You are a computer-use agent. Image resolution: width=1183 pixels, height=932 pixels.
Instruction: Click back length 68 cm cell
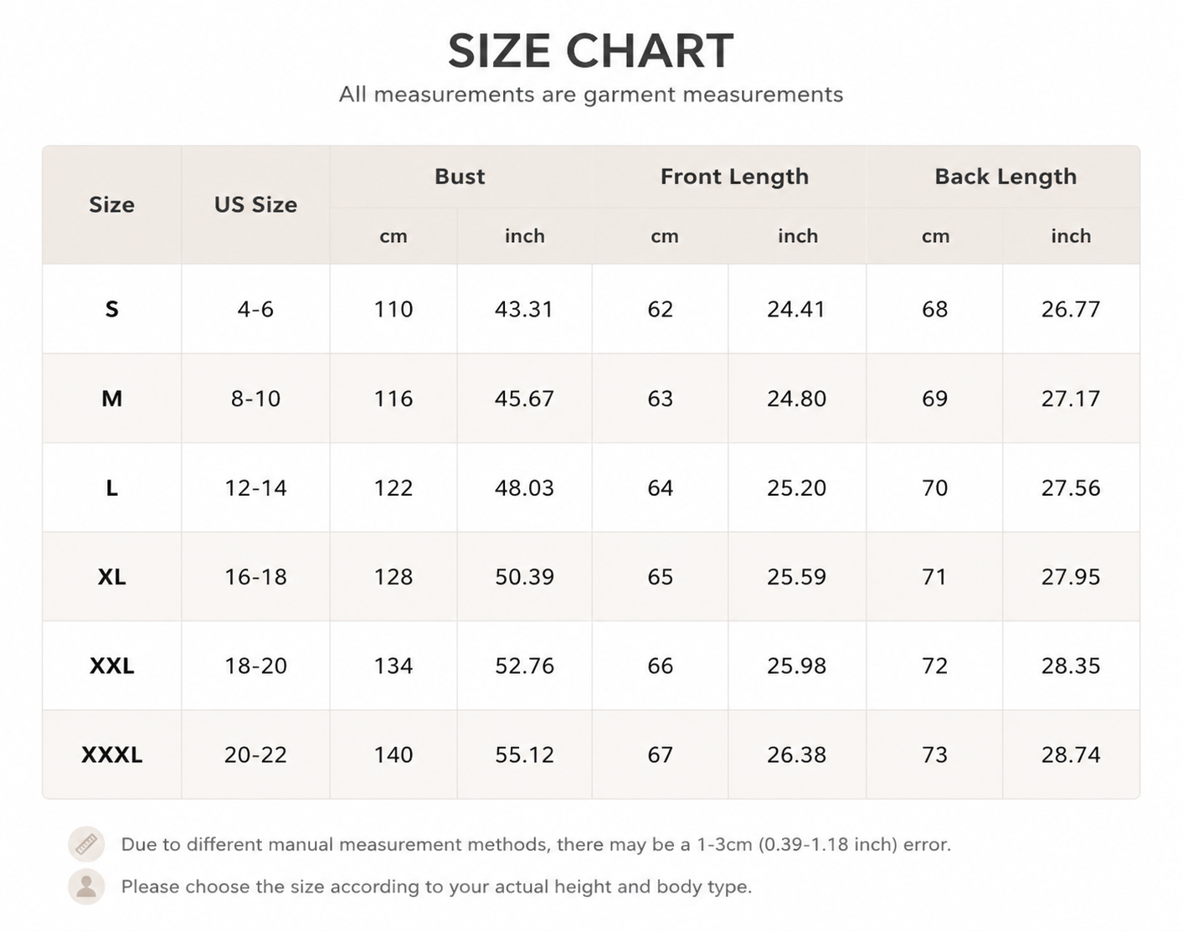pos(935,310)
